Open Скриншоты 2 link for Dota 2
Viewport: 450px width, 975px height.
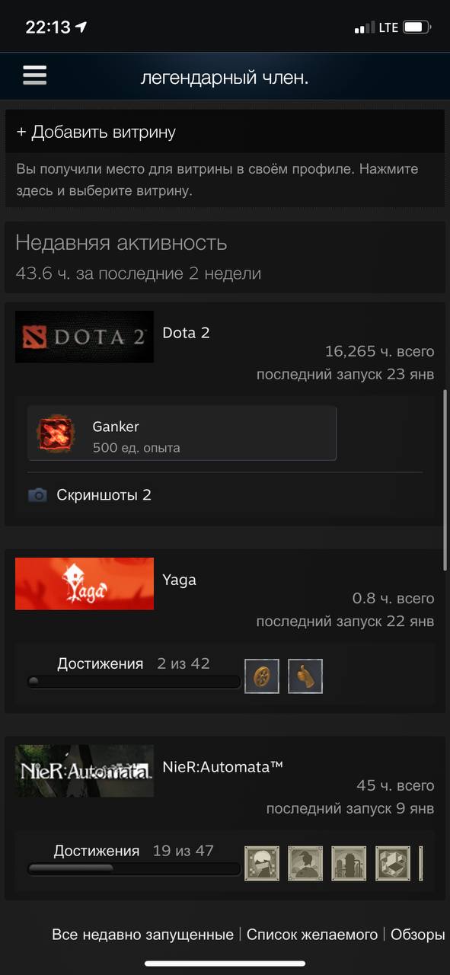click(104, 495)
